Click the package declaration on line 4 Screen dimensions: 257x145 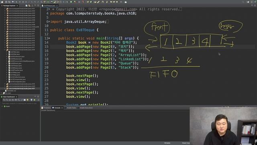(93, 13)
